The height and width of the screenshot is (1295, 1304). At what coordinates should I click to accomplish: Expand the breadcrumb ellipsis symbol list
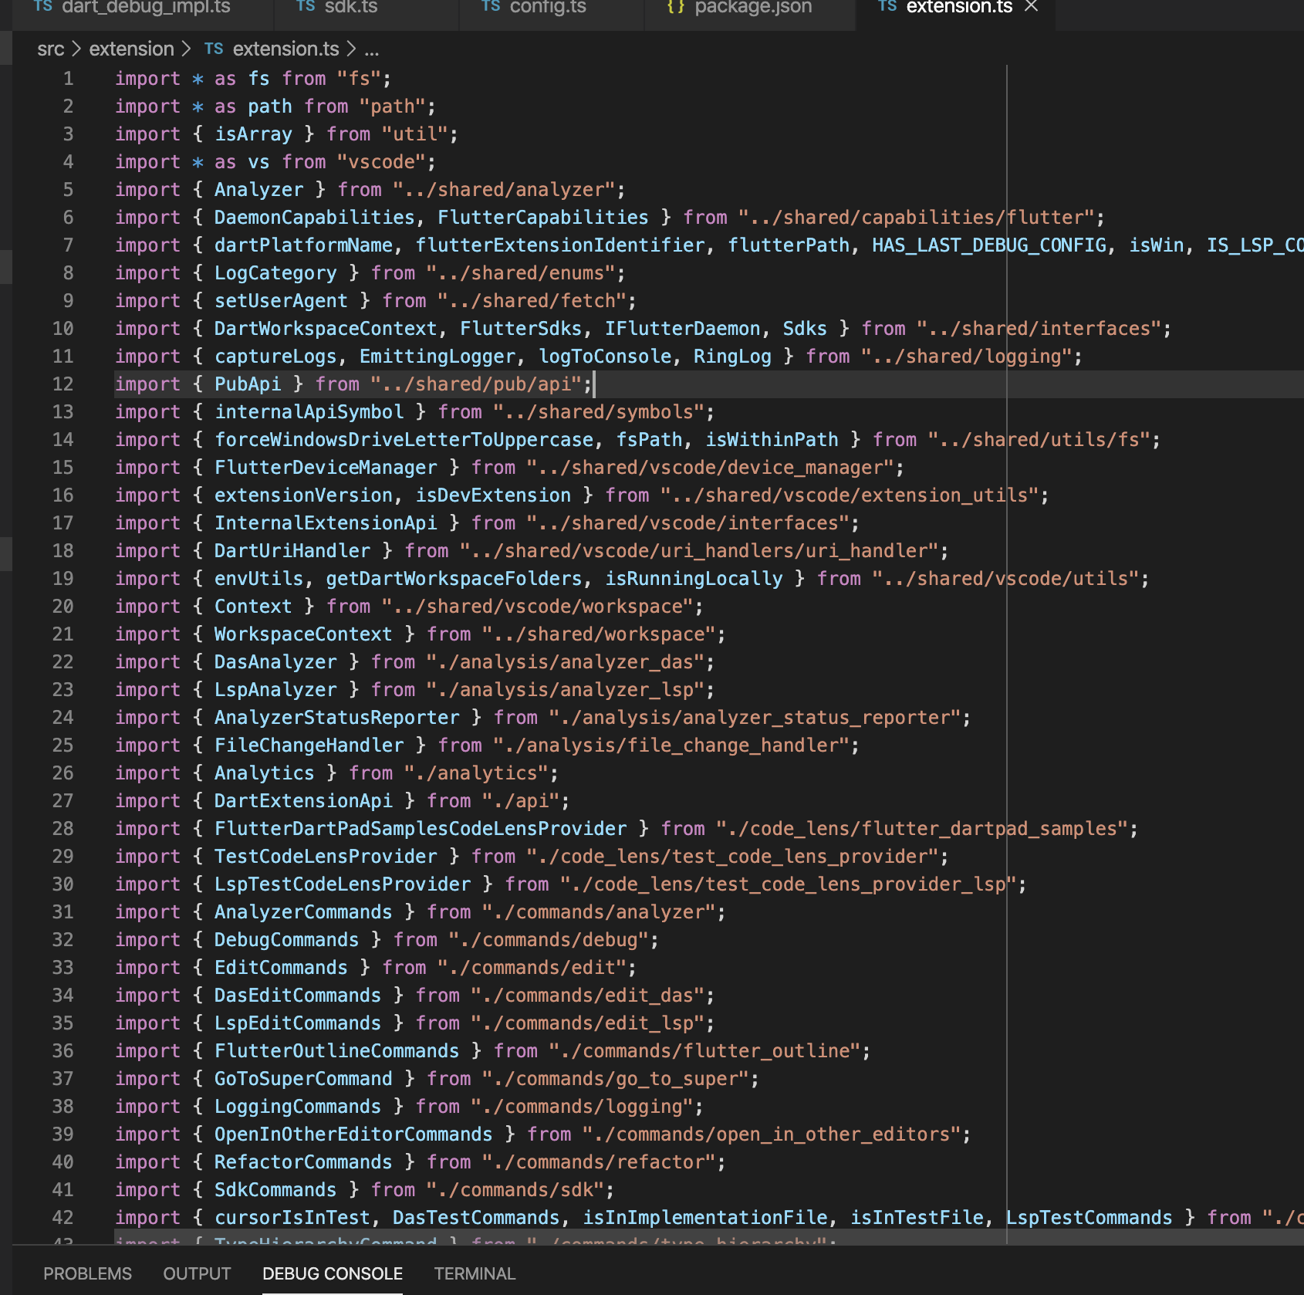pos(372,51)
